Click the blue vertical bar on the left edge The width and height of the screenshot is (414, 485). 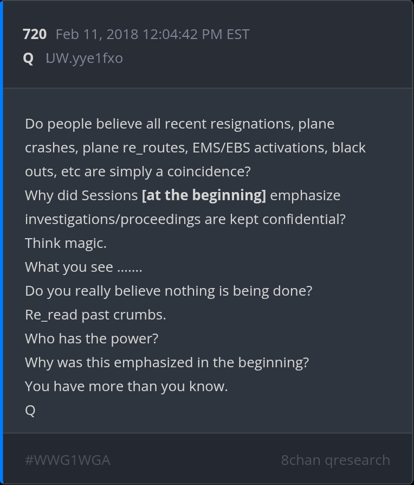point(2,242)
